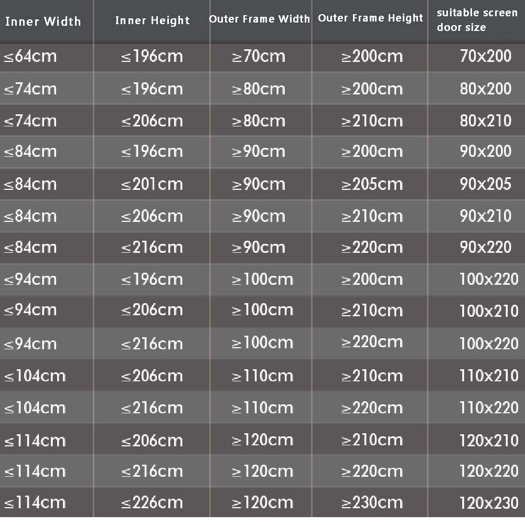Select the 110x210 door size cell
Screen dimensions: 525x525
click(489, 376)
